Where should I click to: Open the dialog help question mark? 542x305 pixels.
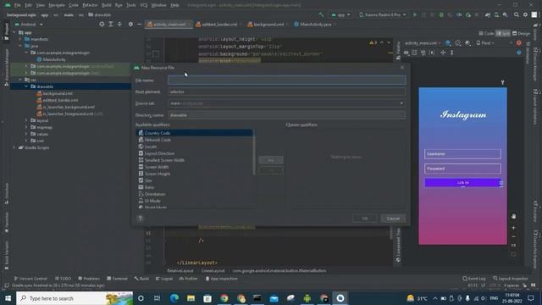click(x=140, y=219)
